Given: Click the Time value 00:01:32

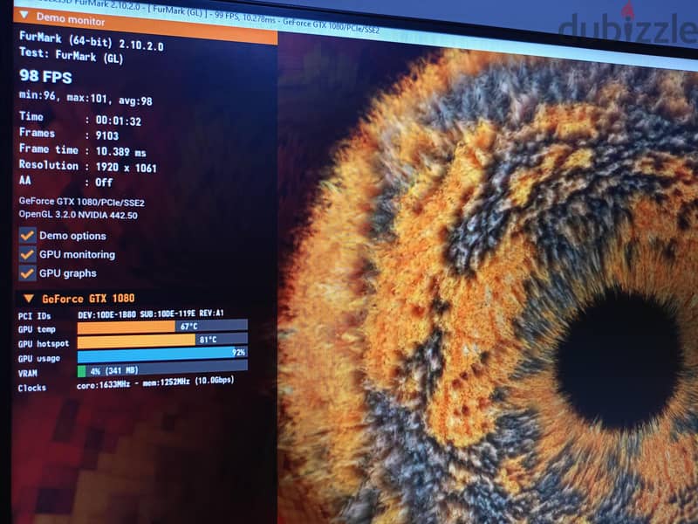Looking at the screenshot, I should (119, 121).
